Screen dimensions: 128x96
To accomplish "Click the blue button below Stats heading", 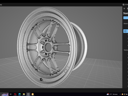I will [126, 18].
